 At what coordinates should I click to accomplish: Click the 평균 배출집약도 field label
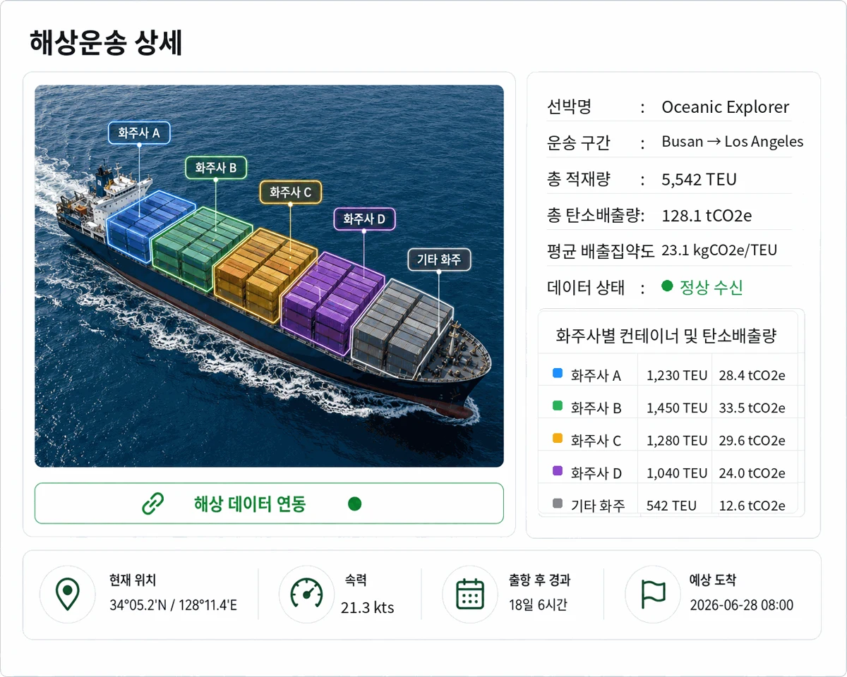601,250
